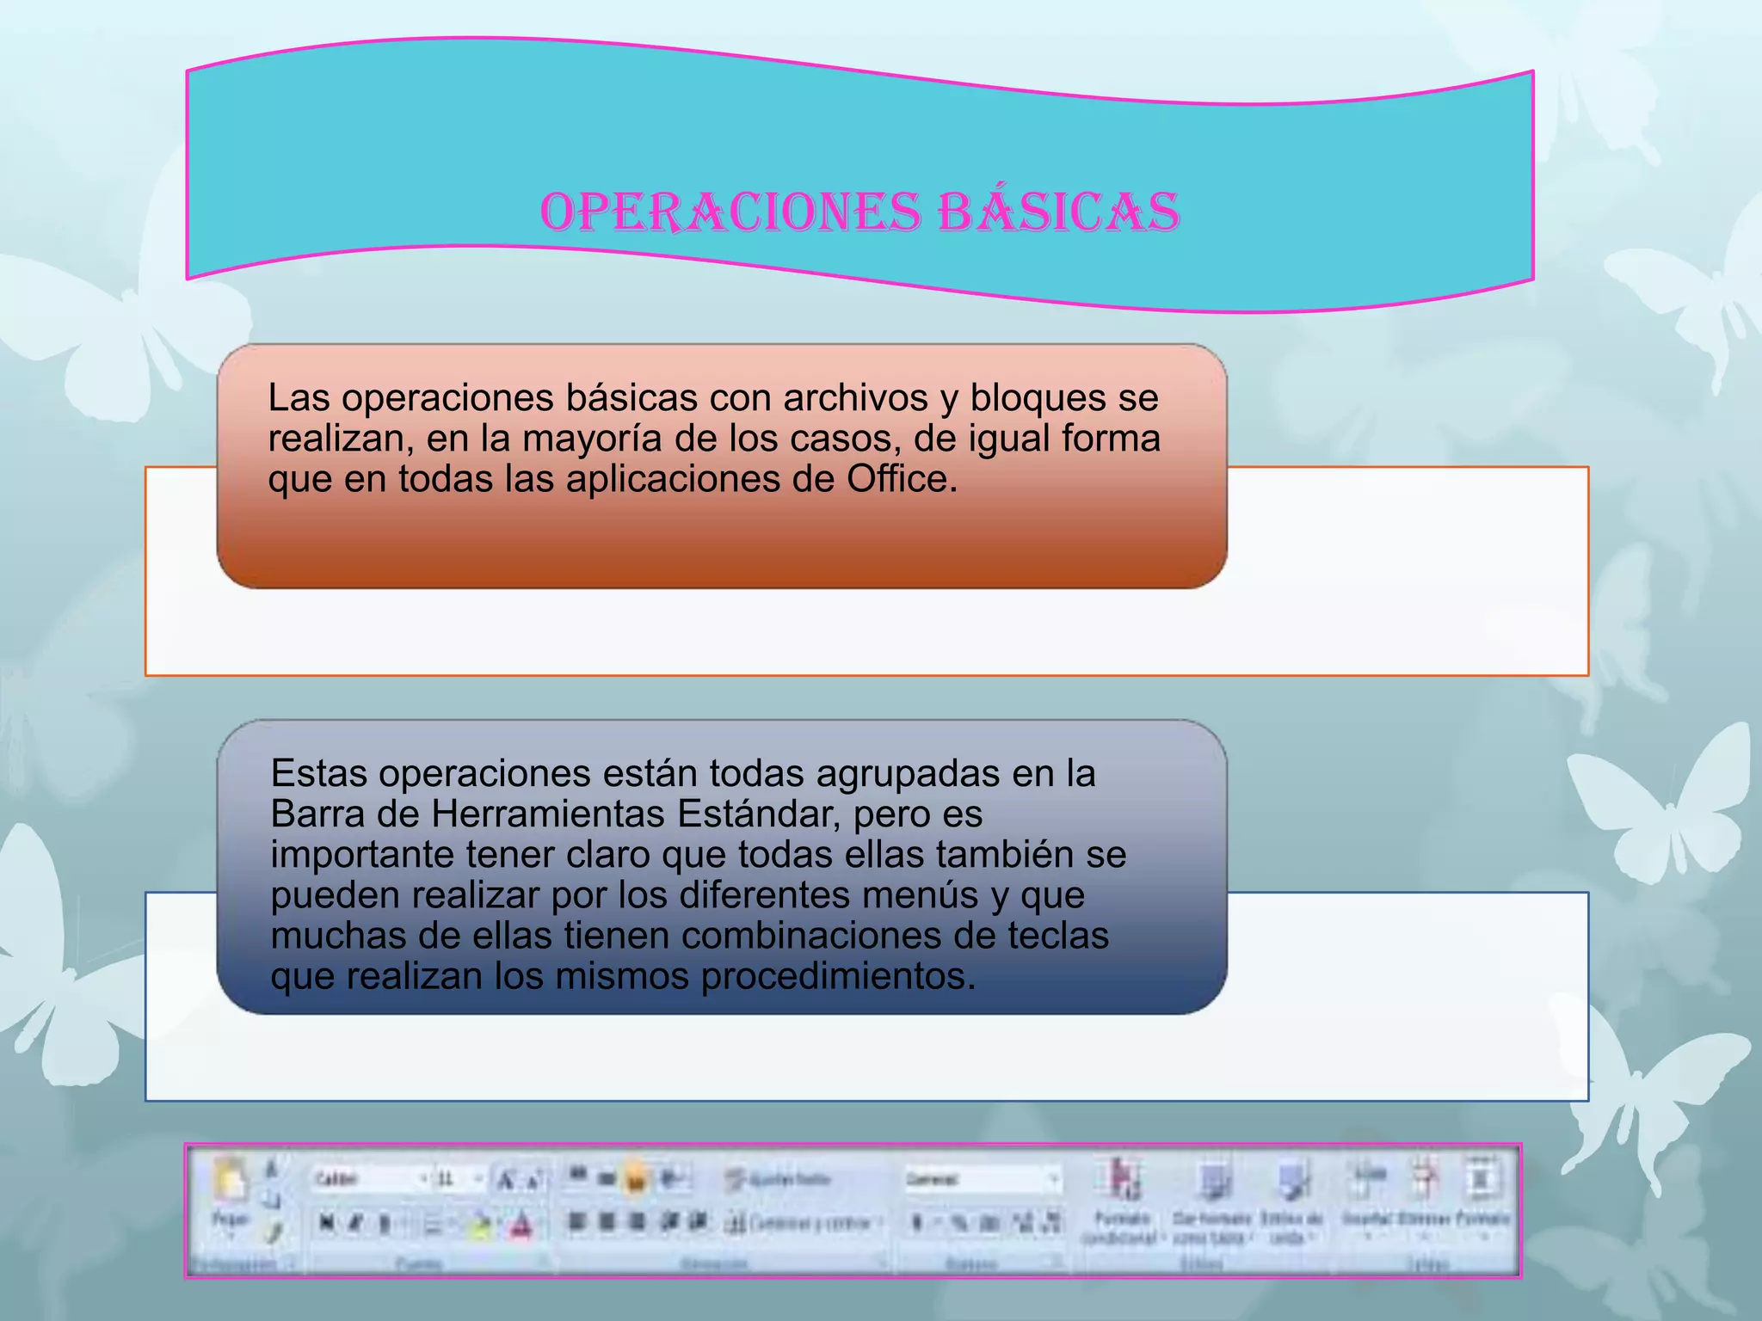This screenshot has width=1762, height=1321.
Task: Click the cell borders icon
Action: pos(434,1225)
